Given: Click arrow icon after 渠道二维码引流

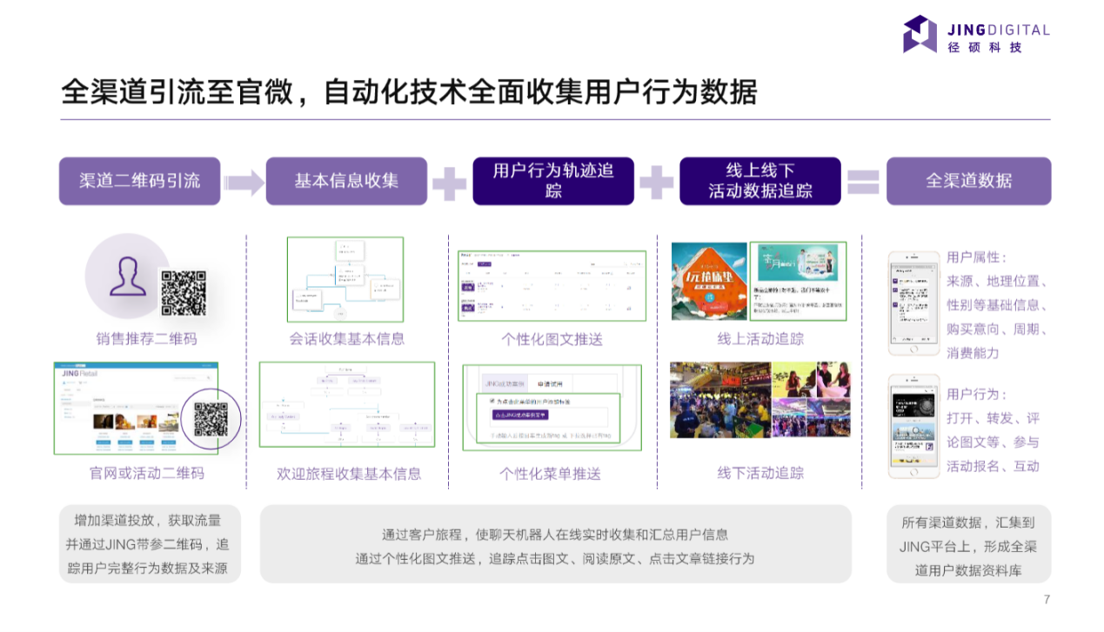Looking at the screenshot, I should tap(244, 182).
